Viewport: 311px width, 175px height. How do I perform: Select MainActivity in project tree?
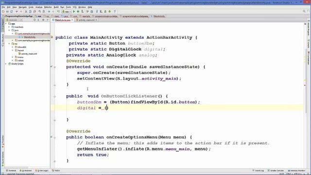tap(29, 37)
